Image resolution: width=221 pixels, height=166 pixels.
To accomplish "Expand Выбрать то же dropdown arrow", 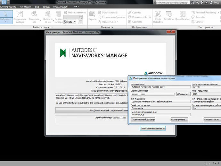I will (x=53, y=21).
